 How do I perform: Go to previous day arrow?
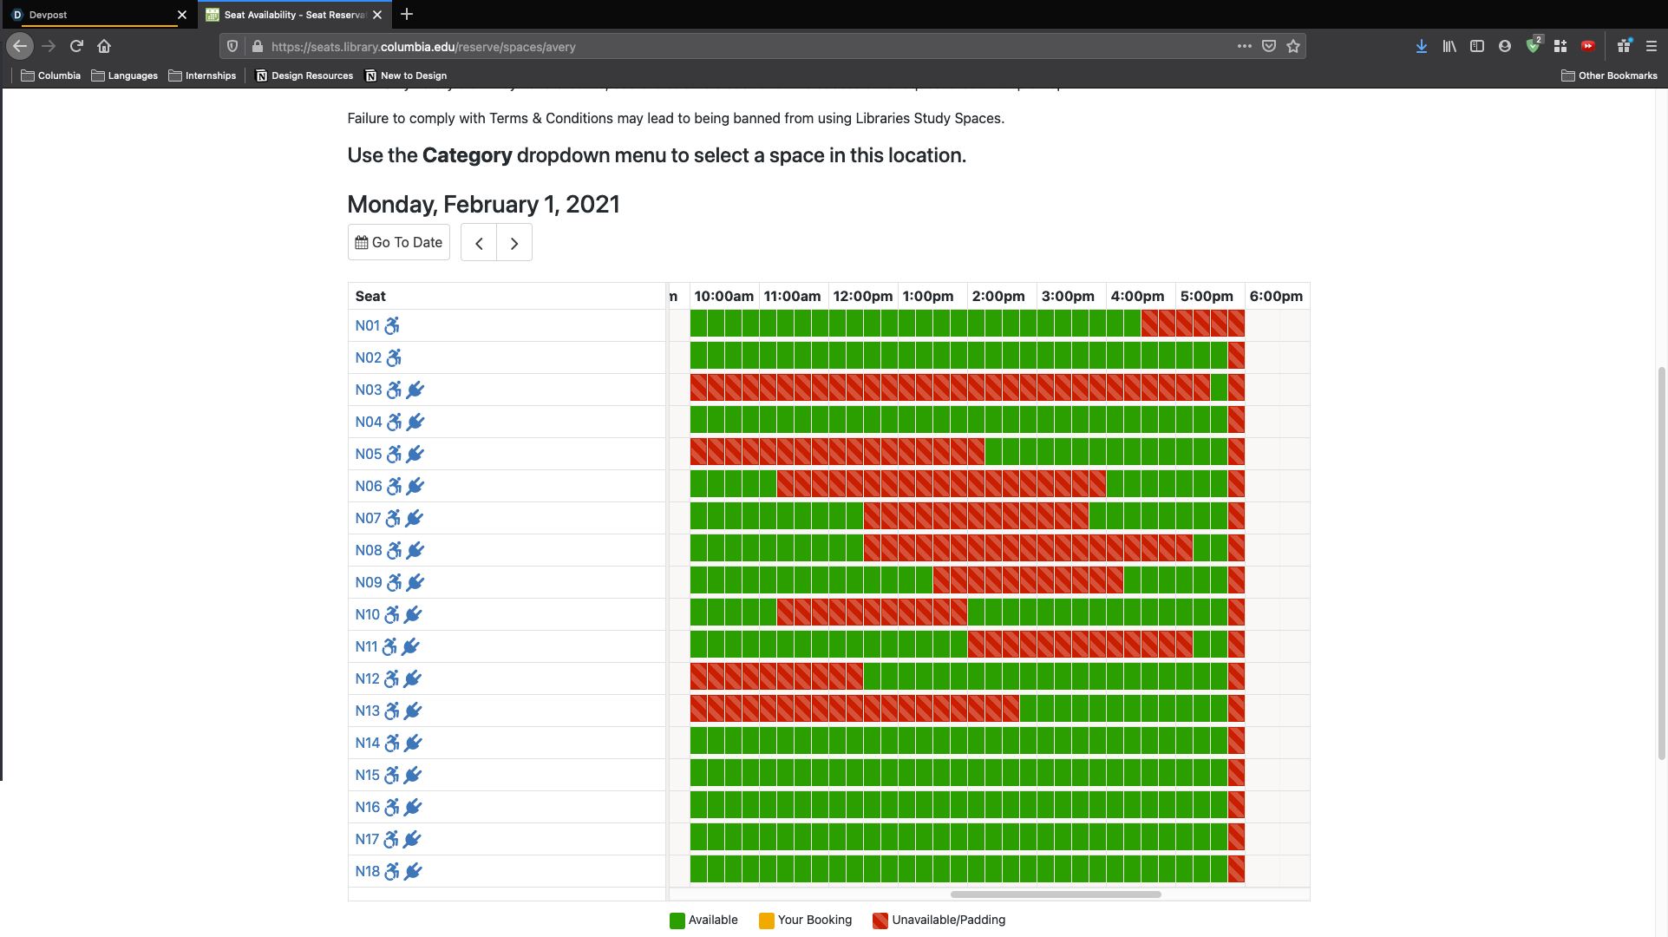(479, 243)
